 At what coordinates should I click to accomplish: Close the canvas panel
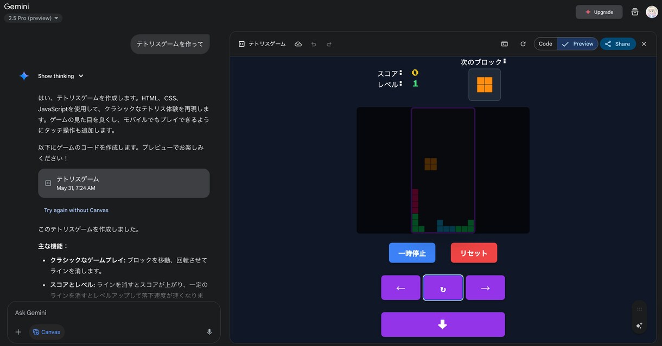click(x=644, y=44)
